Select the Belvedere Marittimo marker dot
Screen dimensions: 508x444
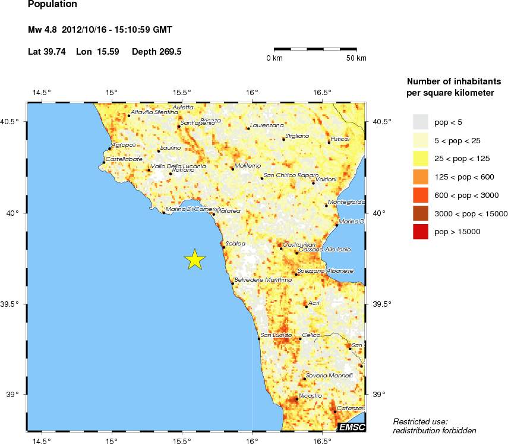pyautogui.click(x=232, y=284)
